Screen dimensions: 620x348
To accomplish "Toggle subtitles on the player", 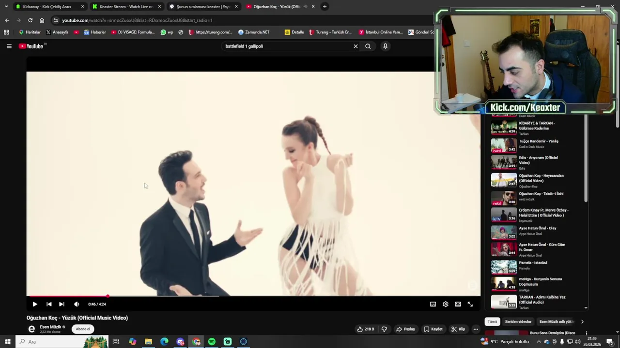I will pos(433,304).
